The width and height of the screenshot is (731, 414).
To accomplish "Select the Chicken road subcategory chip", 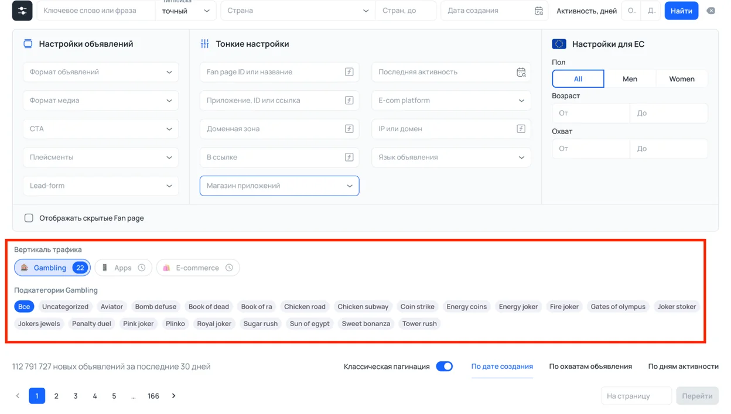I will pyautogui.click(x=305, y=306).
